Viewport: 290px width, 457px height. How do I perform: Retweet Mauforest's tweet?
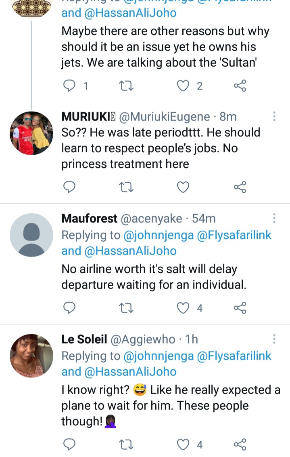pyautogui.click(x=126, y=308)
